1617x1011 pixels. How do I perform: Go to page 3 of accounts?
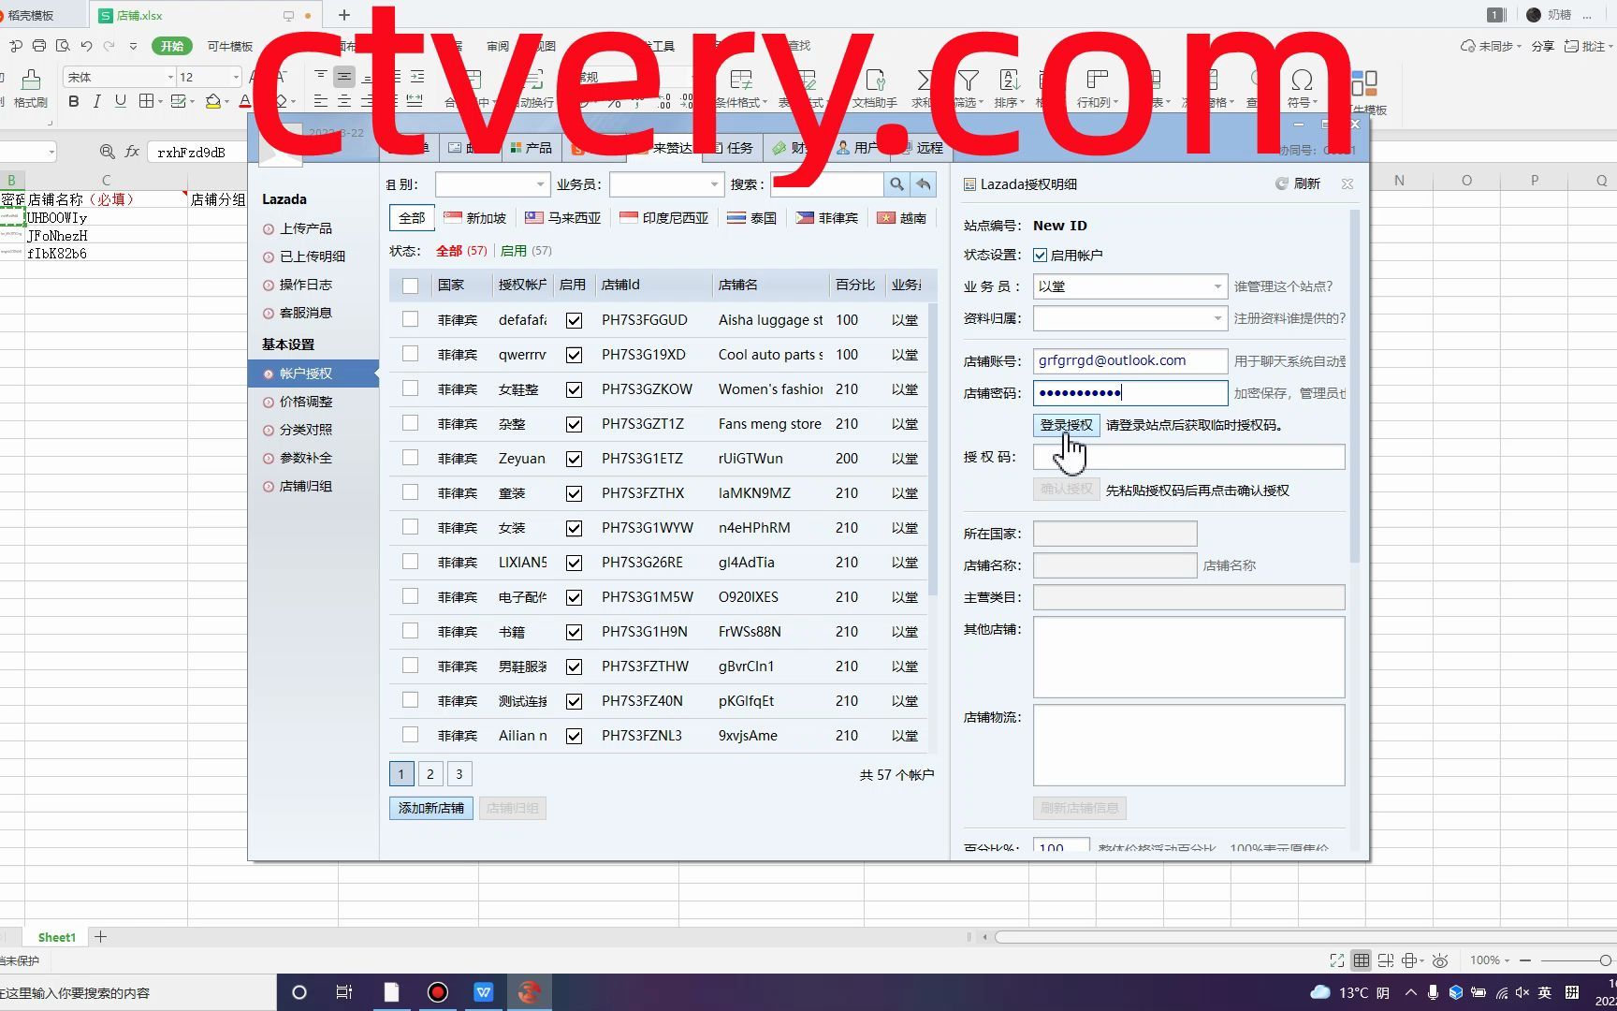[459, 774]
